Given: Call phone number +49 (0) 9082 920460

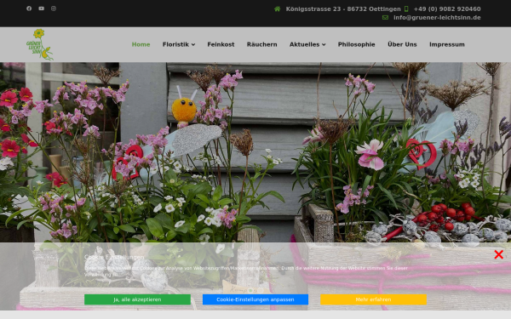Looking at the screenshot, I should pyautogui.click(x=447, y=9).
